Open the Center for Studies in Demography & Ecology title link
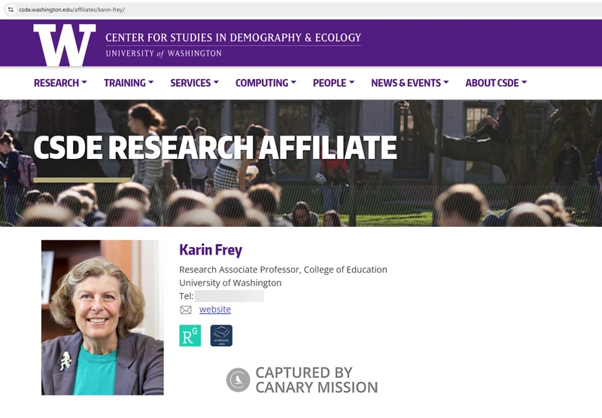The image size is (602, 418). (233, 38)
